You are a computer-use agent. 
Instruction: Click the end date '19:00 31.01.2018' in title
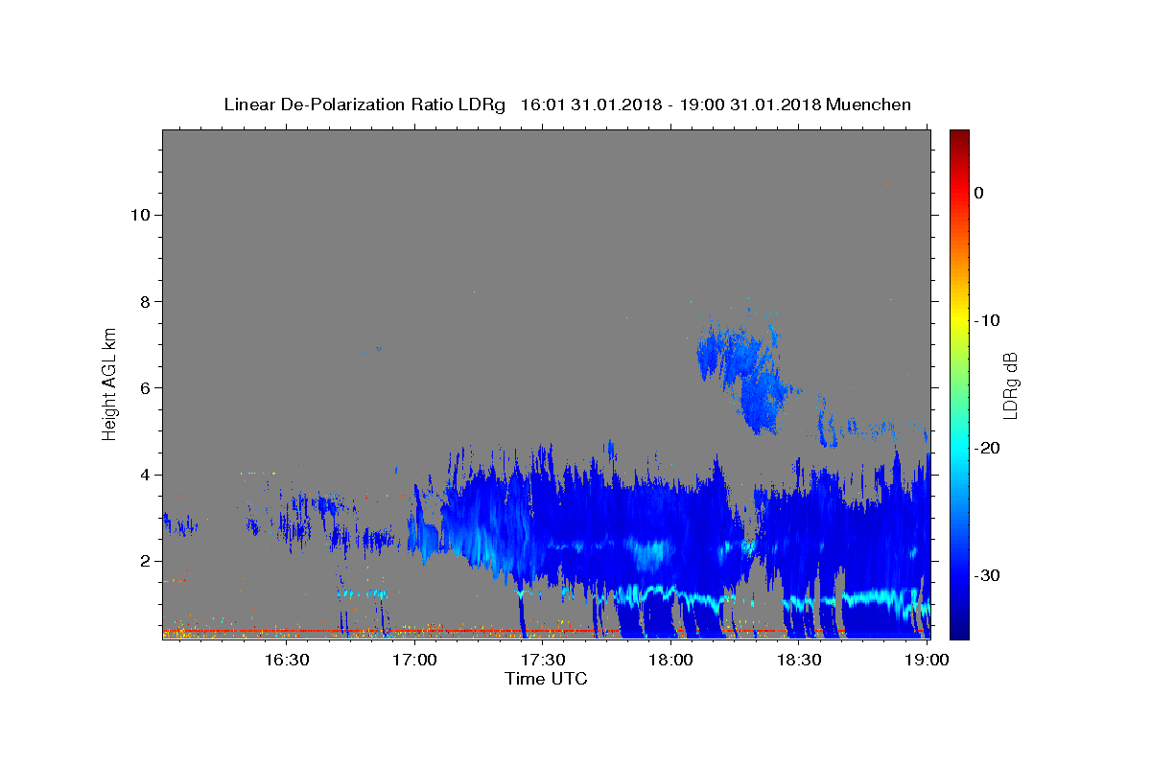pyautogui.click(x=750, y=105)
